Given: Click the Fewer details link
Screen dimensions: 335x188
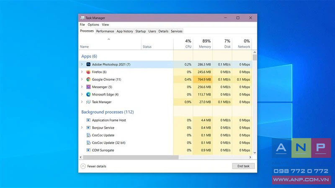Looking at the screenshot, I should click(97, 166).
